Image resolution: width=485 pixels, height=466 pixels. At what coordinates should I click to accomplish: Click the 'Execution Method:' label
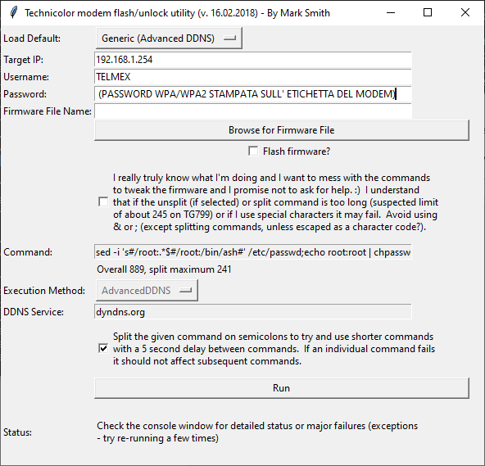pos(44,291)
